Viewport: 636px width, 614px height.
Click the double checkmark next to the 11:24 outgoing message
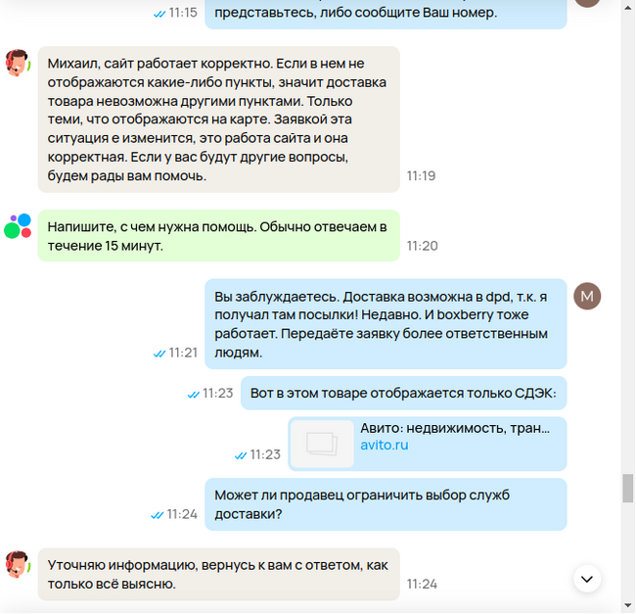pyautogui.click(x=157, y=515)
